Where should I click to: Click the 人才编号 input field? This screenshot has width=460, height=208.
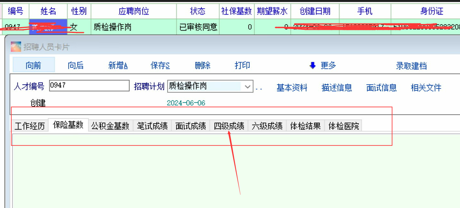(x=89, y=86)
